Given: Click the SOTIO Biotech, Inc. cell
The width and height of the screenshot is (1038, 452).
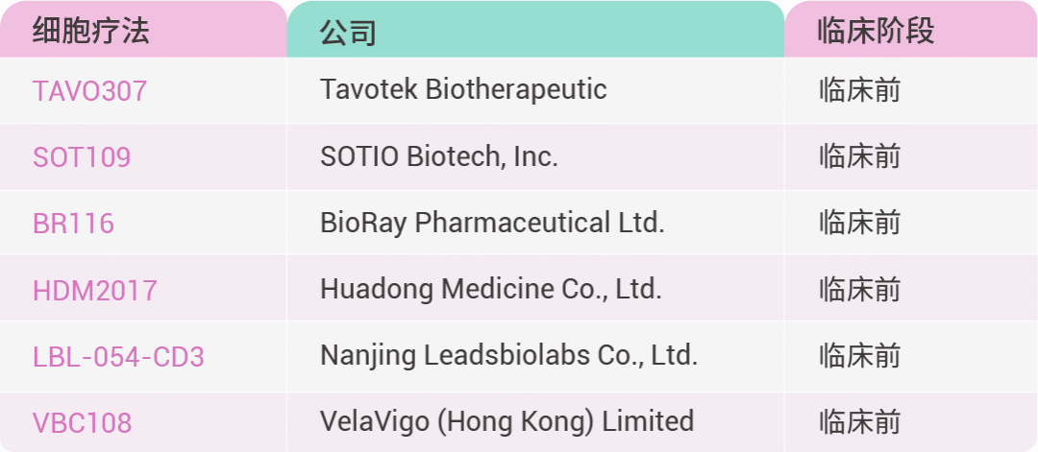Looking at the screenshot, I should click(x=438, y=156).
